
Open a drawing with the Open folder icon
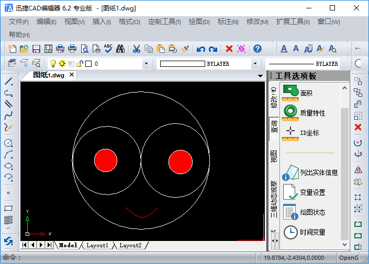[24, 49]
